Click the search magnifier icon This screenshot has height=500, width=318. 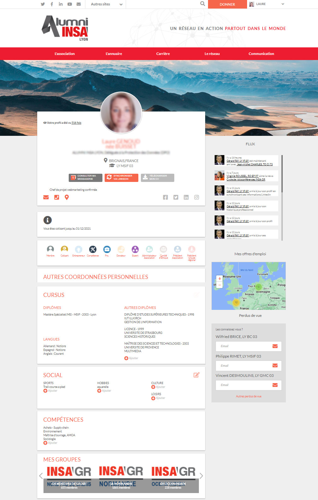(203, 4)
